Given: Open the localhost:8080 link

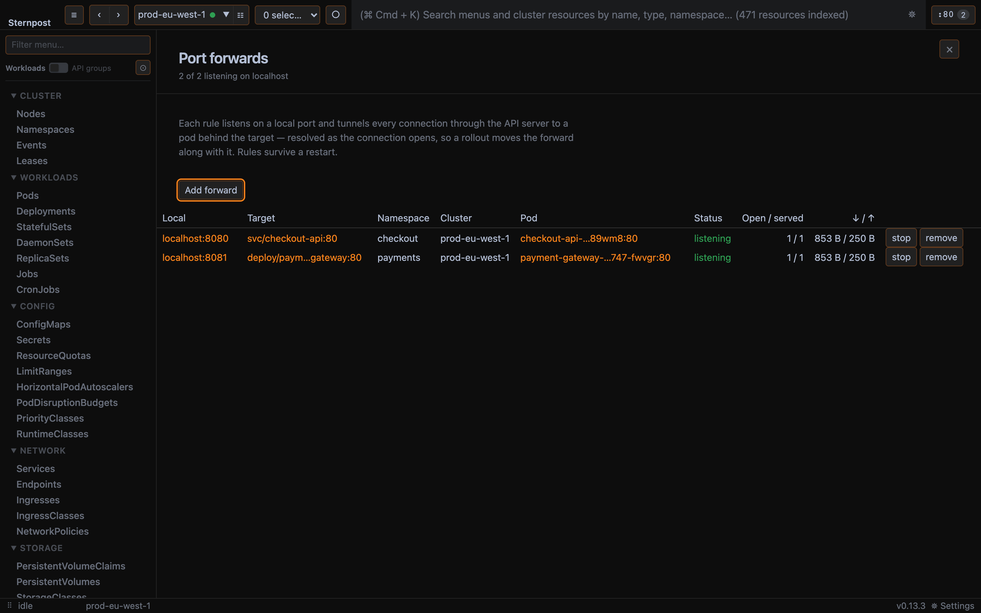Looking at the screenshot, I should pos(195,238).
